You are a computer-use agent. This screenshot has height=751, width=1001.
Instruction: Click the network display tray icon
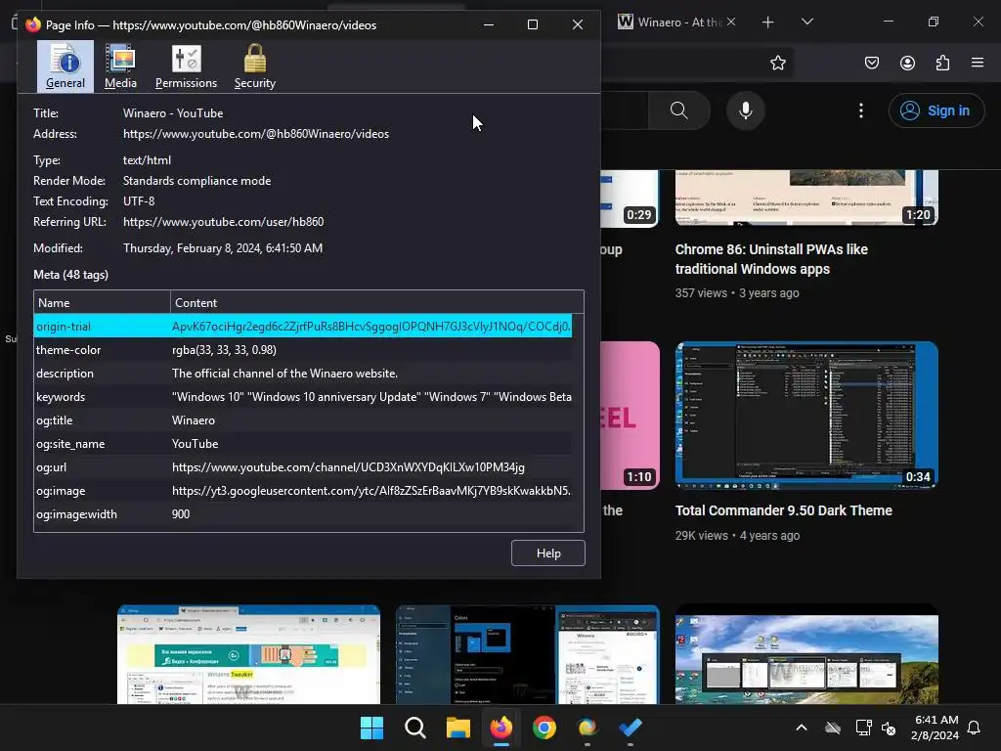pos(863,728)
